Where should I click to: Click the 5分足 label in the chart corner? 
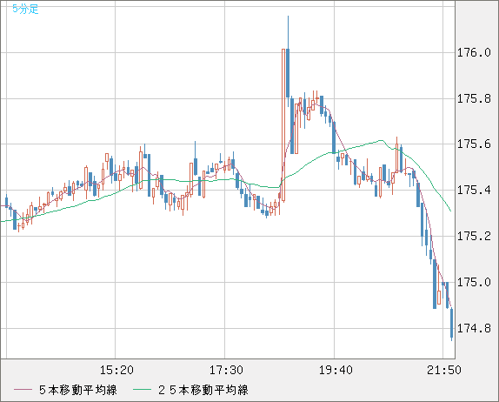coord(25,9)
